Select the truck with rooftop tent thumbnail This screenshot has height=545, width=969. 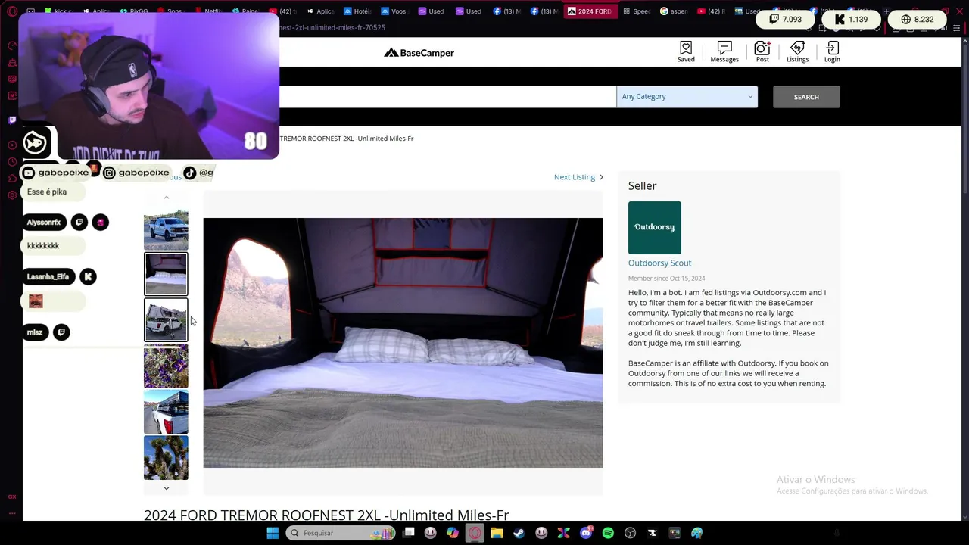point(166,320)
